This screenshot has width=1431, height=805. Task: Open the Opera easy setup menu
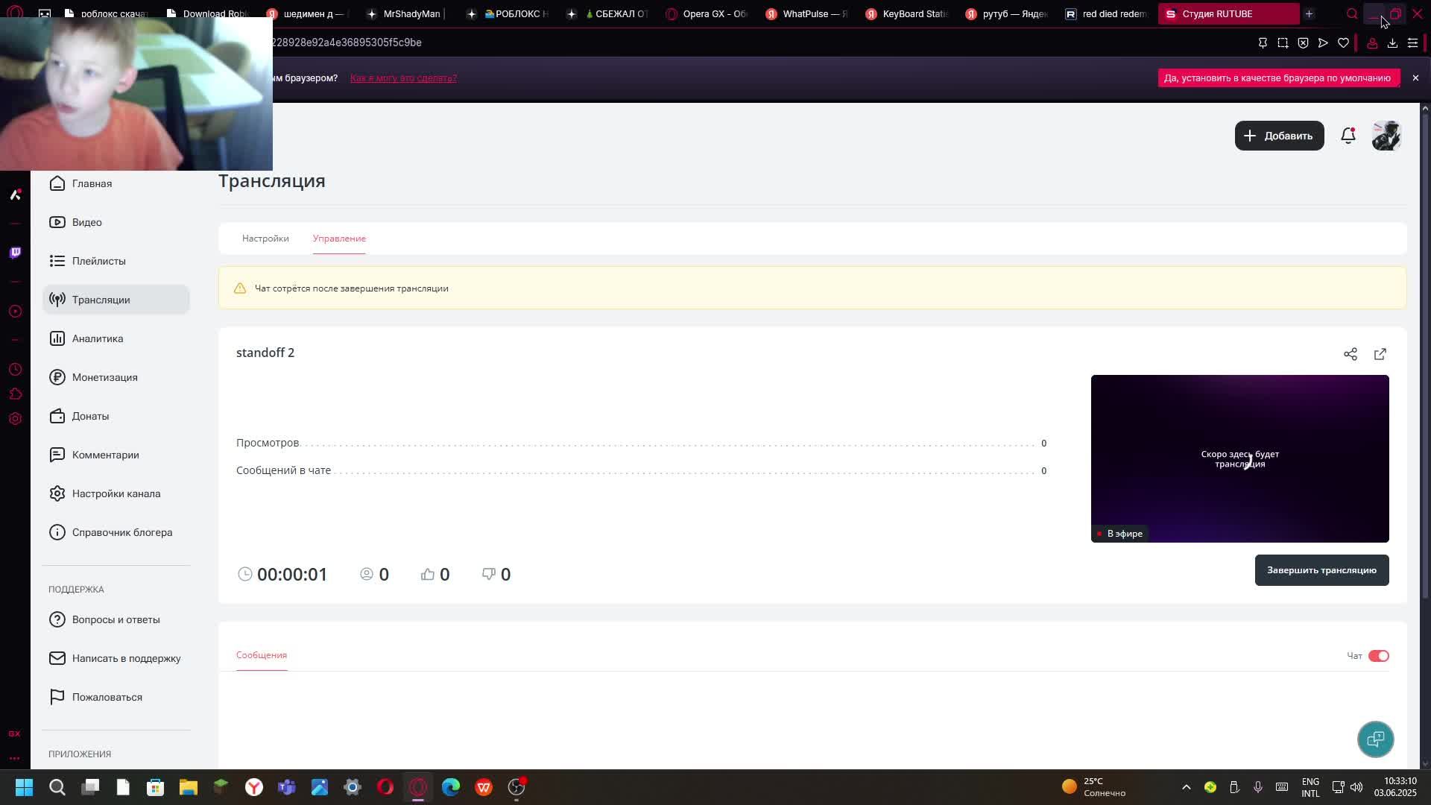(x=1412, y=43)
